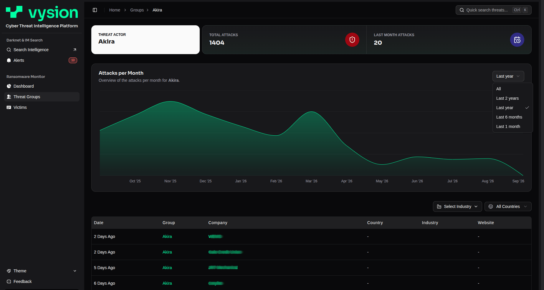Open the Last year time range dropdown
This screenshot has width=544, height=290.
[x=508, y=76]
